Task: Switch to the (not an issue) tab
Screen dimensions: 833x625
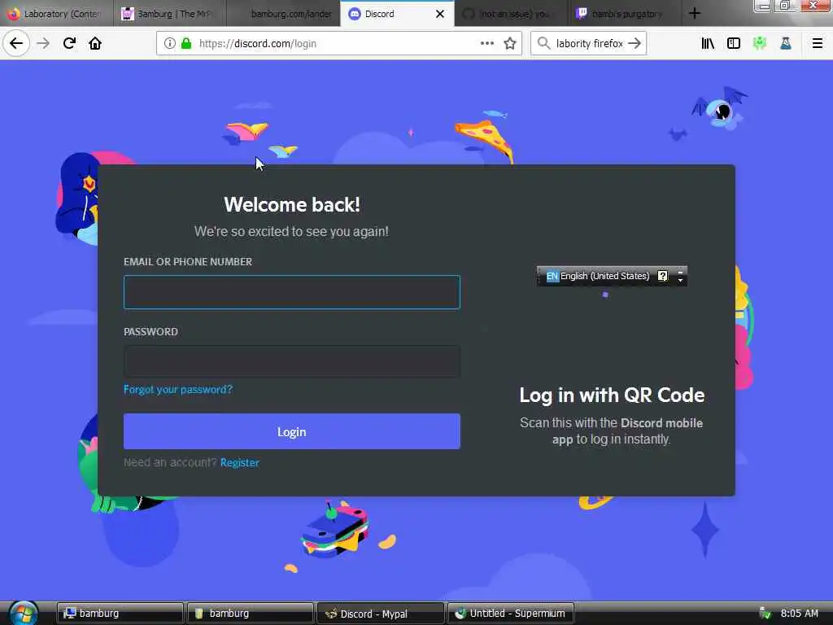Action: click(x=511, y=13)
